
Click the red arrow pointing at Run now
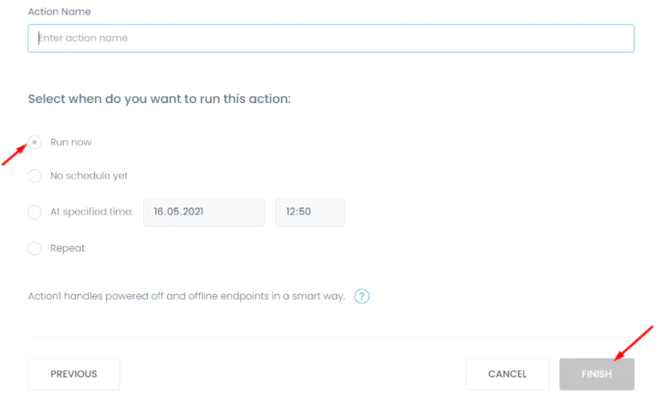click(16, 153)
